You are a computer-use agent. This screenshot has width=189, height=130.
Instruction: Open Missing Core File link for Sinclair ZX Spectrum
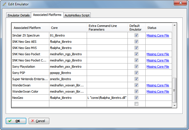point(158,35)
